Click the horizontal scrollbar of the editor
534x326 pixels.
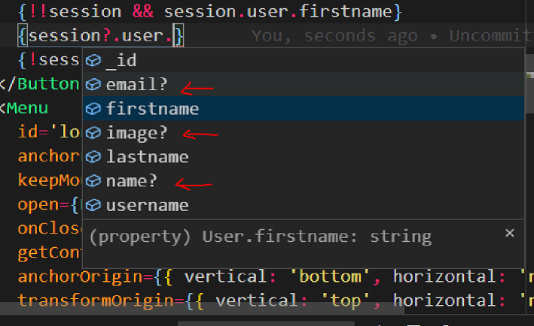[202, 308]
